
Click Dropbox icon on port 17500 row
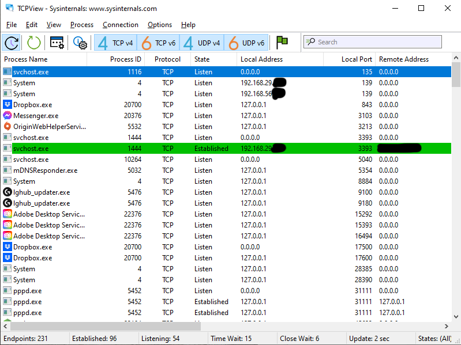tap(8, 247)
